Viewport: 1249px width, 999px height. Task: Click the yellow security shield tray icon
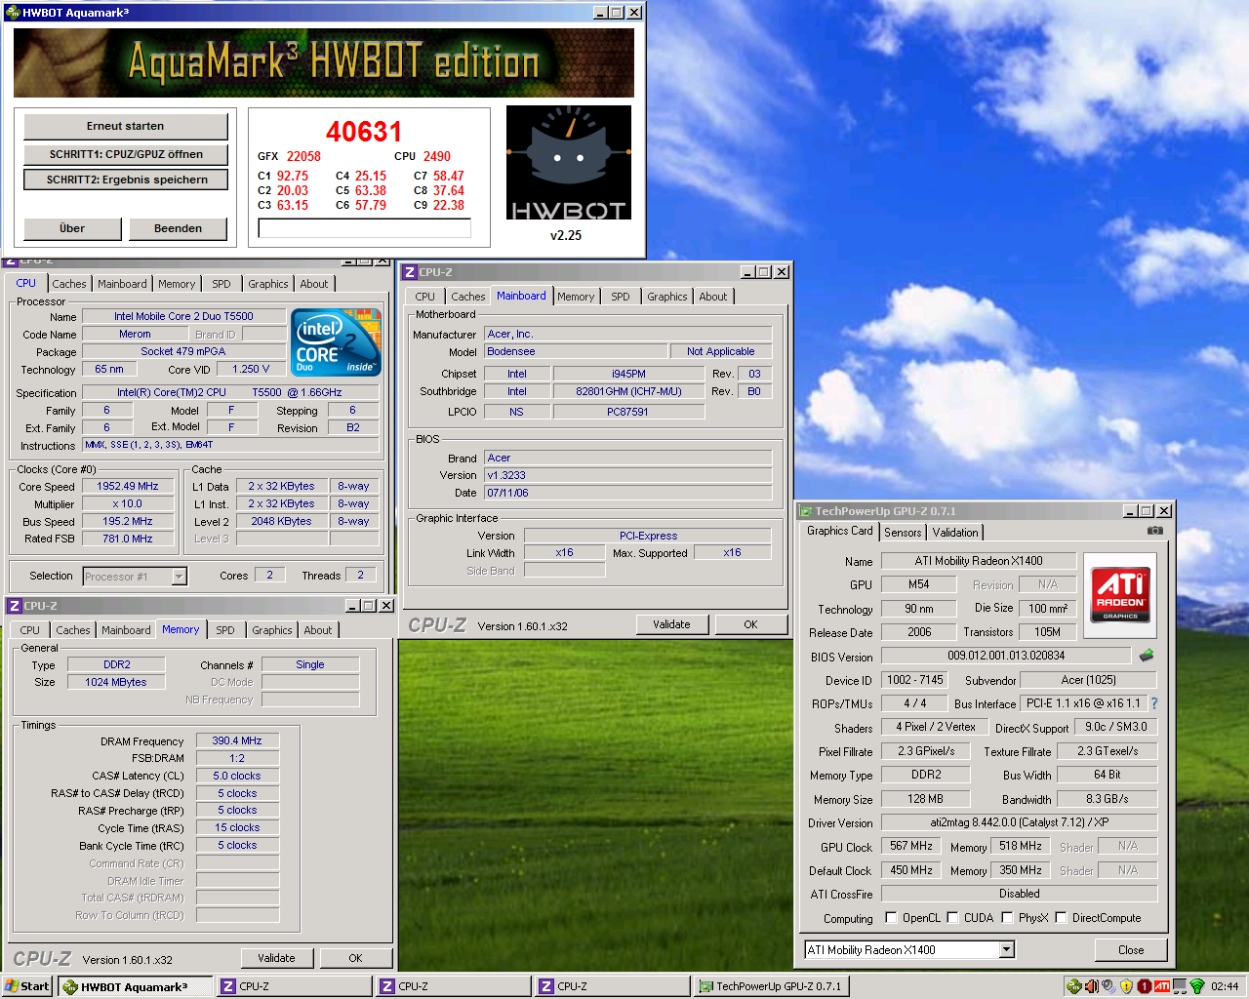[1126, 986]
